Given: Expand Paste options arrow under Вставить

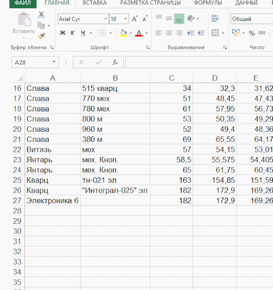Looking at the screenshot, I should click(x=24, y=38).
